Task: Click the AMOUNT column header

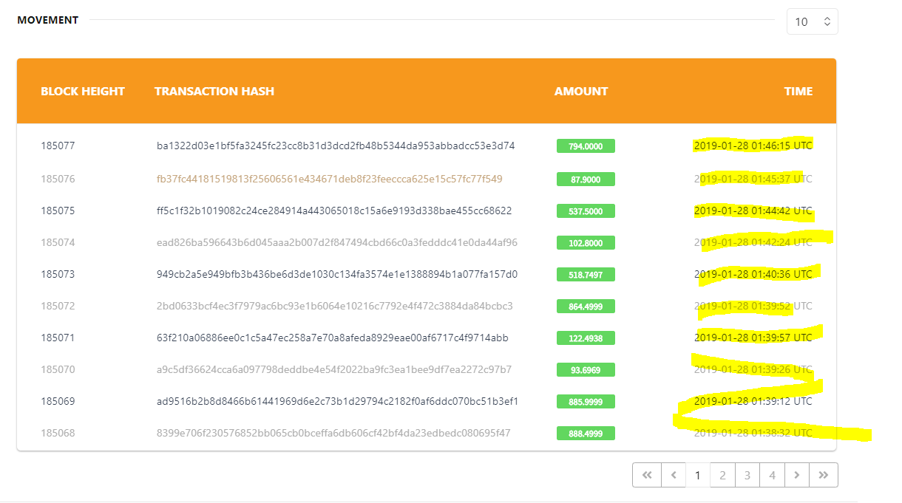Action: tap(581, 92)
